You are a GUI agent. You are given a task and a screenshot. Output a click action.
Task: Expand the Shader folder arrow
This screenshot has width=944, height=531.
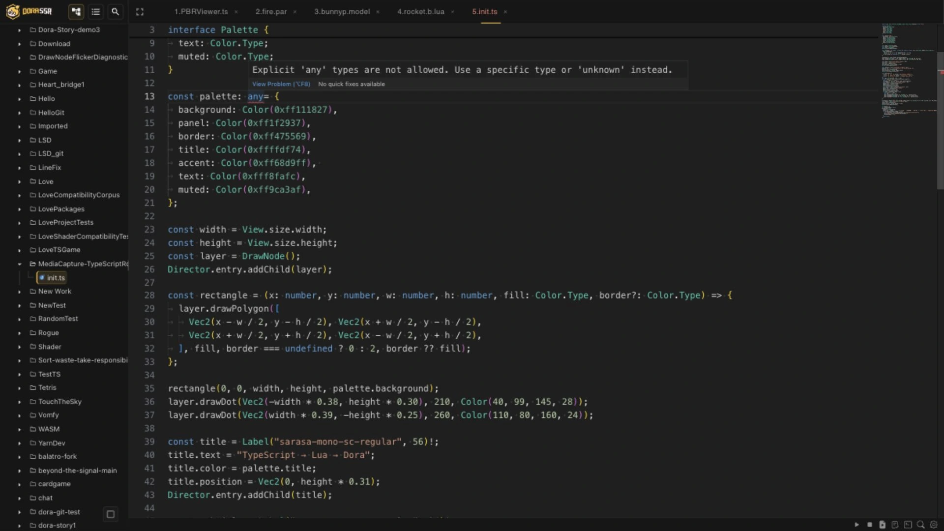coord(19,347)
